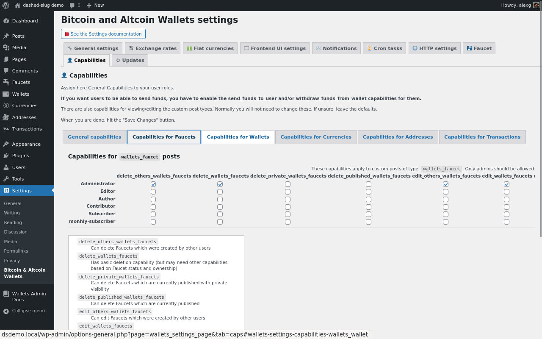Image resolution: width=542 pixels, height=339 pixels.
Task: Click the Users person icon
Action: click(6, 167)
